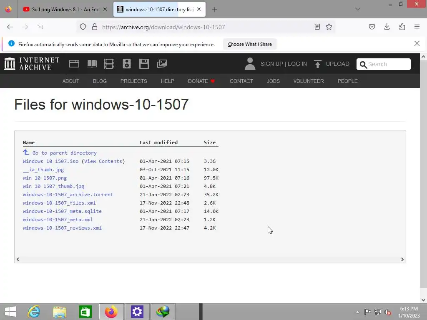Open the Firefox downloads panel
This screenshot has height=320, width=427.
point(387,27)
